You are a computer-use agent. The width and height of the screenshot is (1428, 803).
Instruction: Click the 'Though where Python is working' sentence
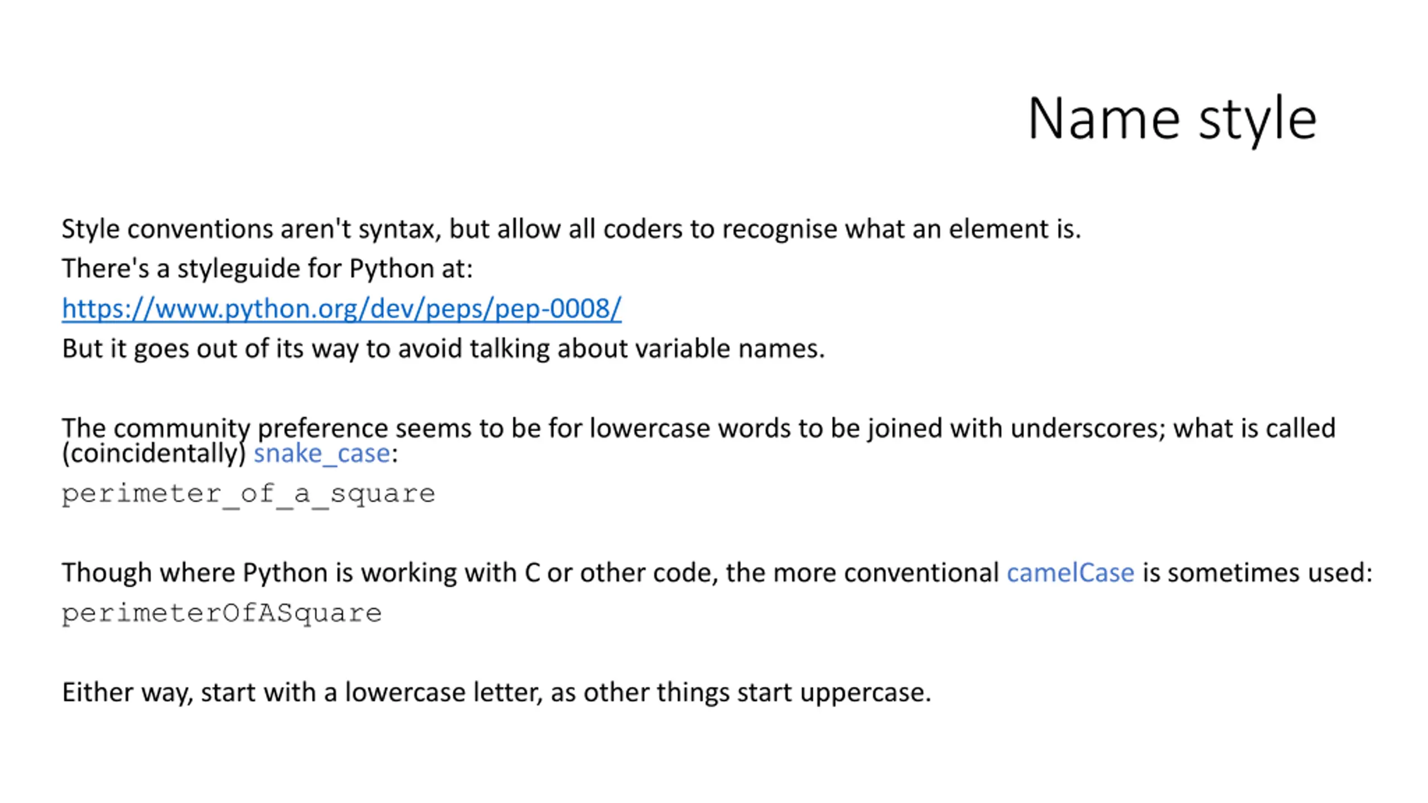[717, 573]
